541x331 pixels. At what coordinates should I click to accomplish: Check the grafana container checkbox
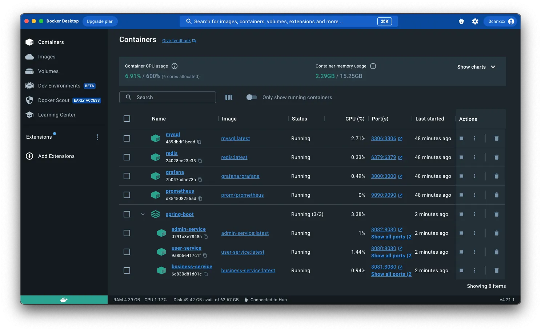coord(127,176)
